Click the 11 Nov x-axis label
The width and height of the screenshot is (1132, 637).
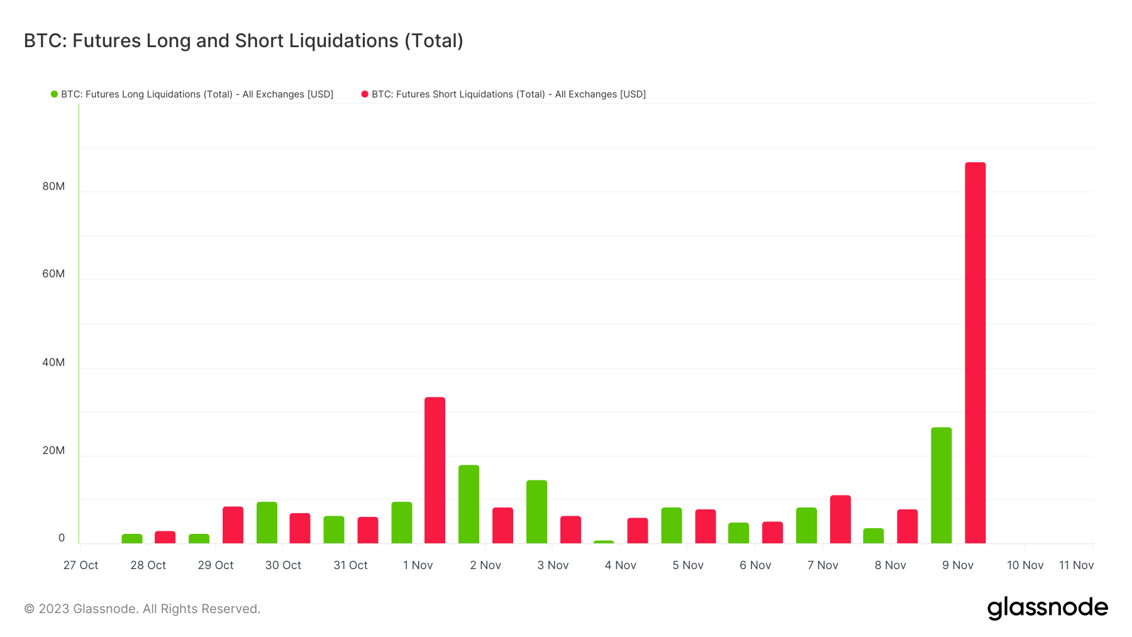1076,565
